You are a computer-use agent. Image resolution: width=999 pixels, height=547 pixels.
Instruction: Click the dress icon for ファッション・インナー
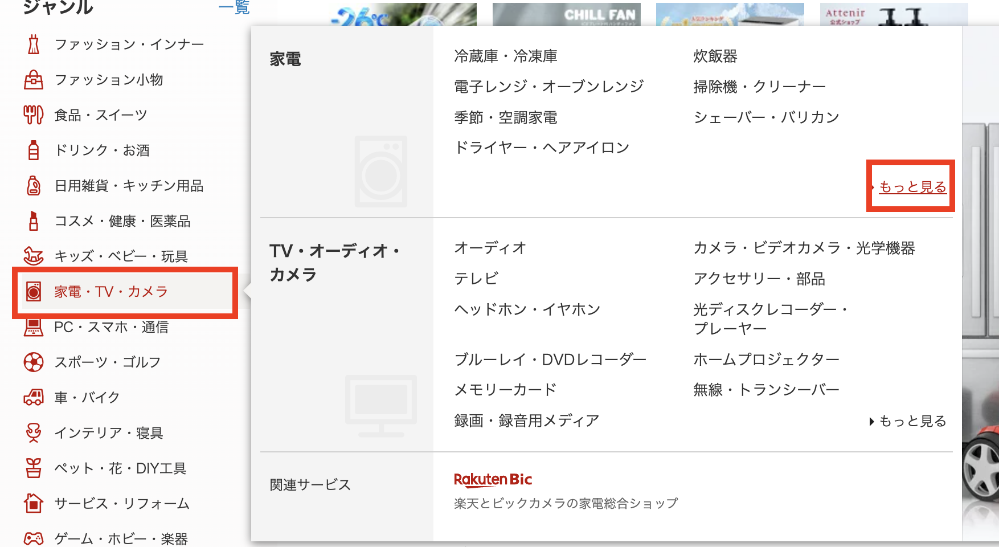click(x=34, y=44)
